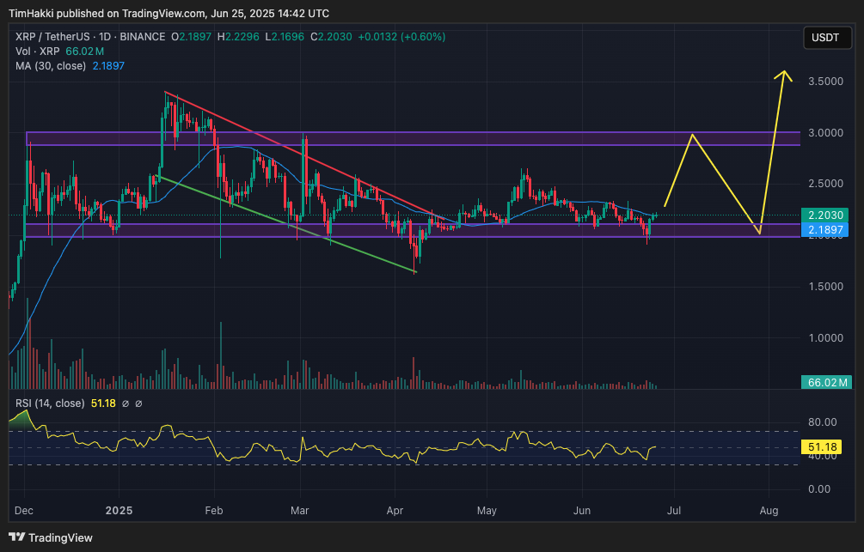Click the Aug label on the time axis
The width and height of the screenshot is (864, 552).
pyautogui.click(x=769, y=511)
